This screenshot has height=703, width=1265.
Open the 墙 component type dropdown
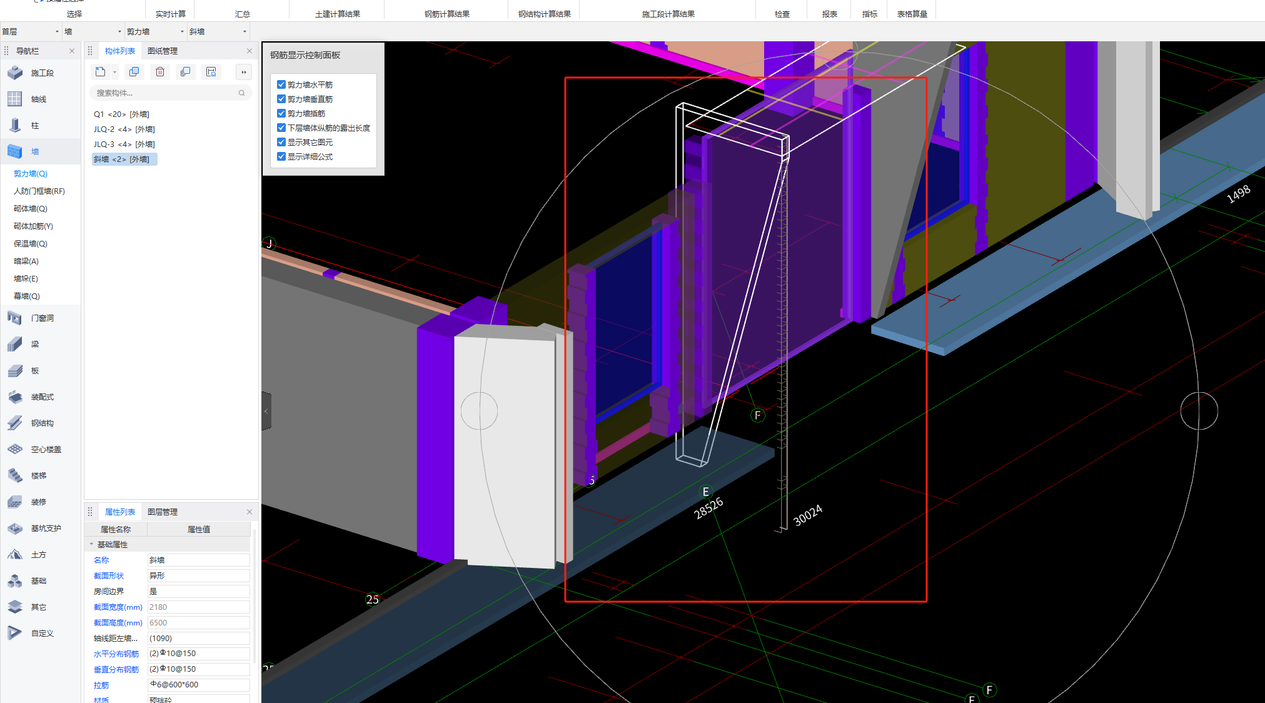click(x=93, y=31)
